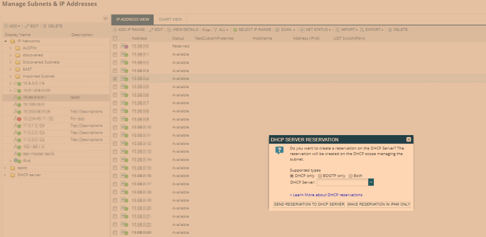Expand the Discovered Subnets folder
The image size is (486, 237).
(x=11, y=62)
